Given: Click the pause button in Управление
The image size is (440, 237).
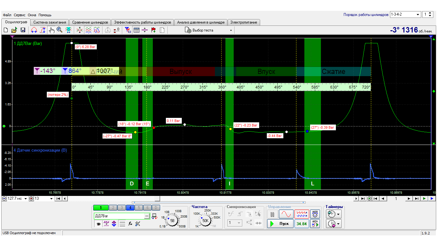Looking at the screenshot, I should pos(272,214).
